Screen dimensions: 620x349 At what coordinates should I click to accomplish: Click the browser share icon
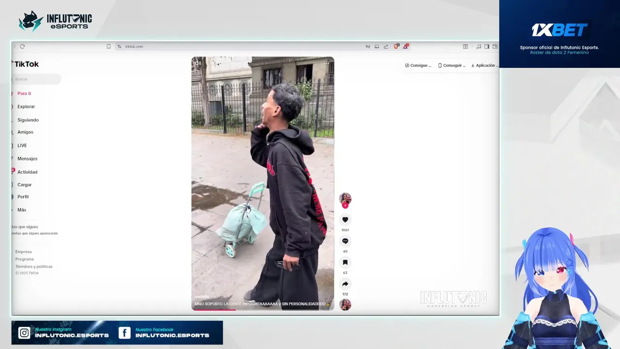click(x=386, y=47)
